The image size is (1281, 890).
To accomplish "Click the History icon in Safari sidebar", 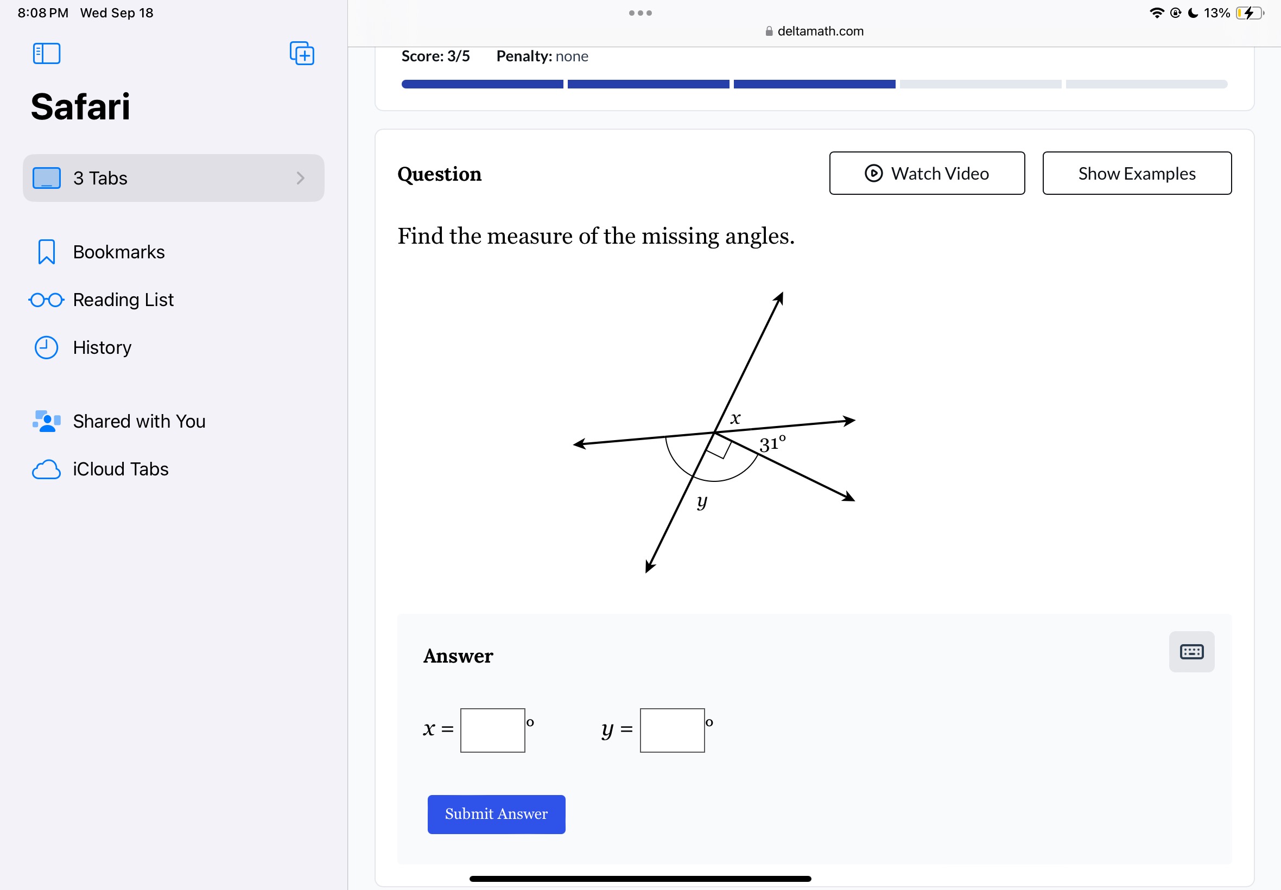I will [46, 346].
